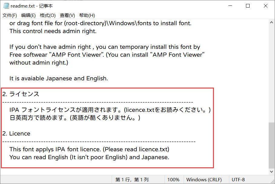Click the "Windows (CRLF)" status entry
Viewport: 275px width, 184px height.
[204, 180]
